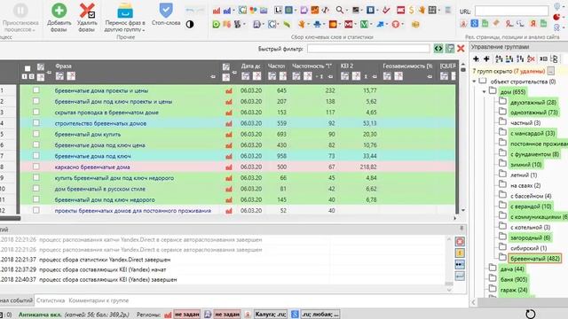Screen dimensions: 568x319
Task: Click the red checkmark icon in toolbar
Action: click(x=386, y=10)
